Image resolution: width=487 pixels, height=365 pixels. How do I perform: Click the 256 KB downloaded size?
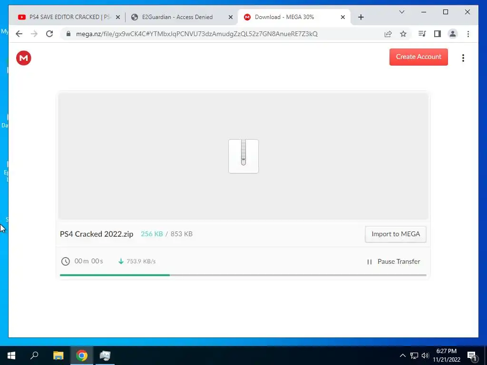pos(152,234)
